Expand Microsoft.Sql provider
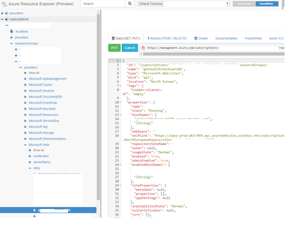 pyautogui.click(x=25, y=127)
